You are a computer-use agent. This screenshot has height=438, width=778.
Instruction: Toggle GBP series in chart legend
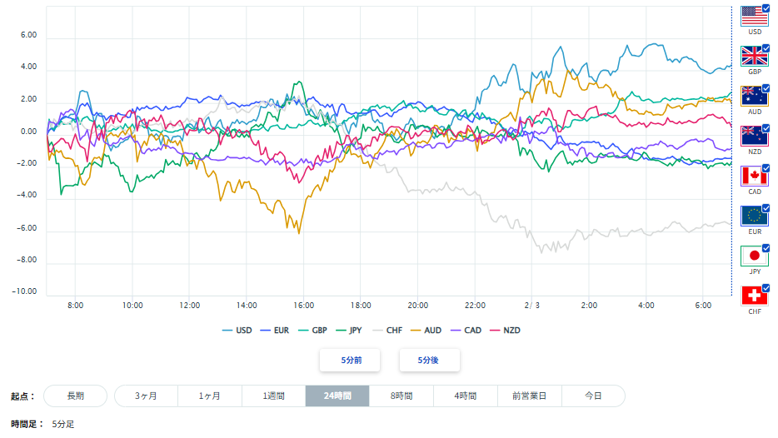coord(312,331)
